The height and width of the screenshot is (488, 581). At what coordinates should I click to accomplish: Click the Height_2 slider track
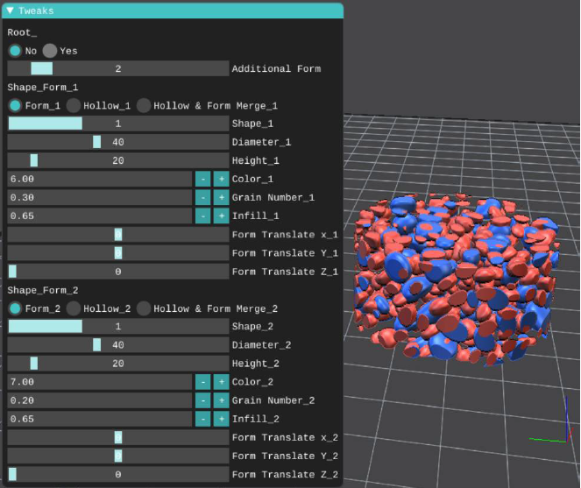click(x=117, y=364)
